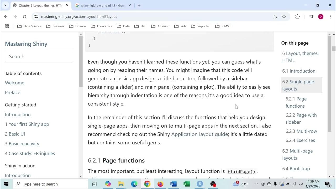Open the Advising bookmarks folder
The width and height of the screenshot is (336, 189).
coord(160,26)
